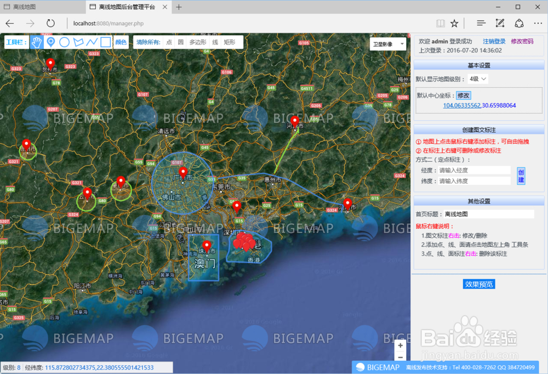This screenshot has width=548, height=374.
Task: Select the polyline drawing tool
Action: pyautogui.click(x=92, y=42)
